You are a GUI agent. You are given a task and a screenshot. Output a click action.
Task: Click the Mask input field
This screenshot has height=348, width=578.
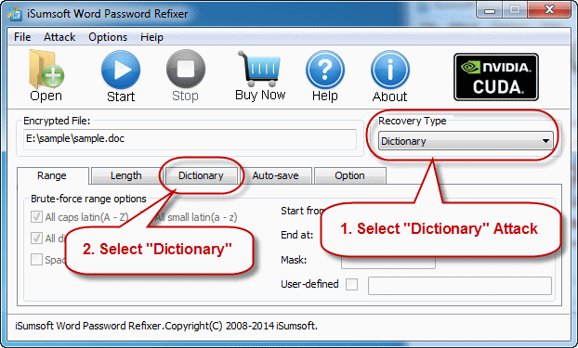388,263
